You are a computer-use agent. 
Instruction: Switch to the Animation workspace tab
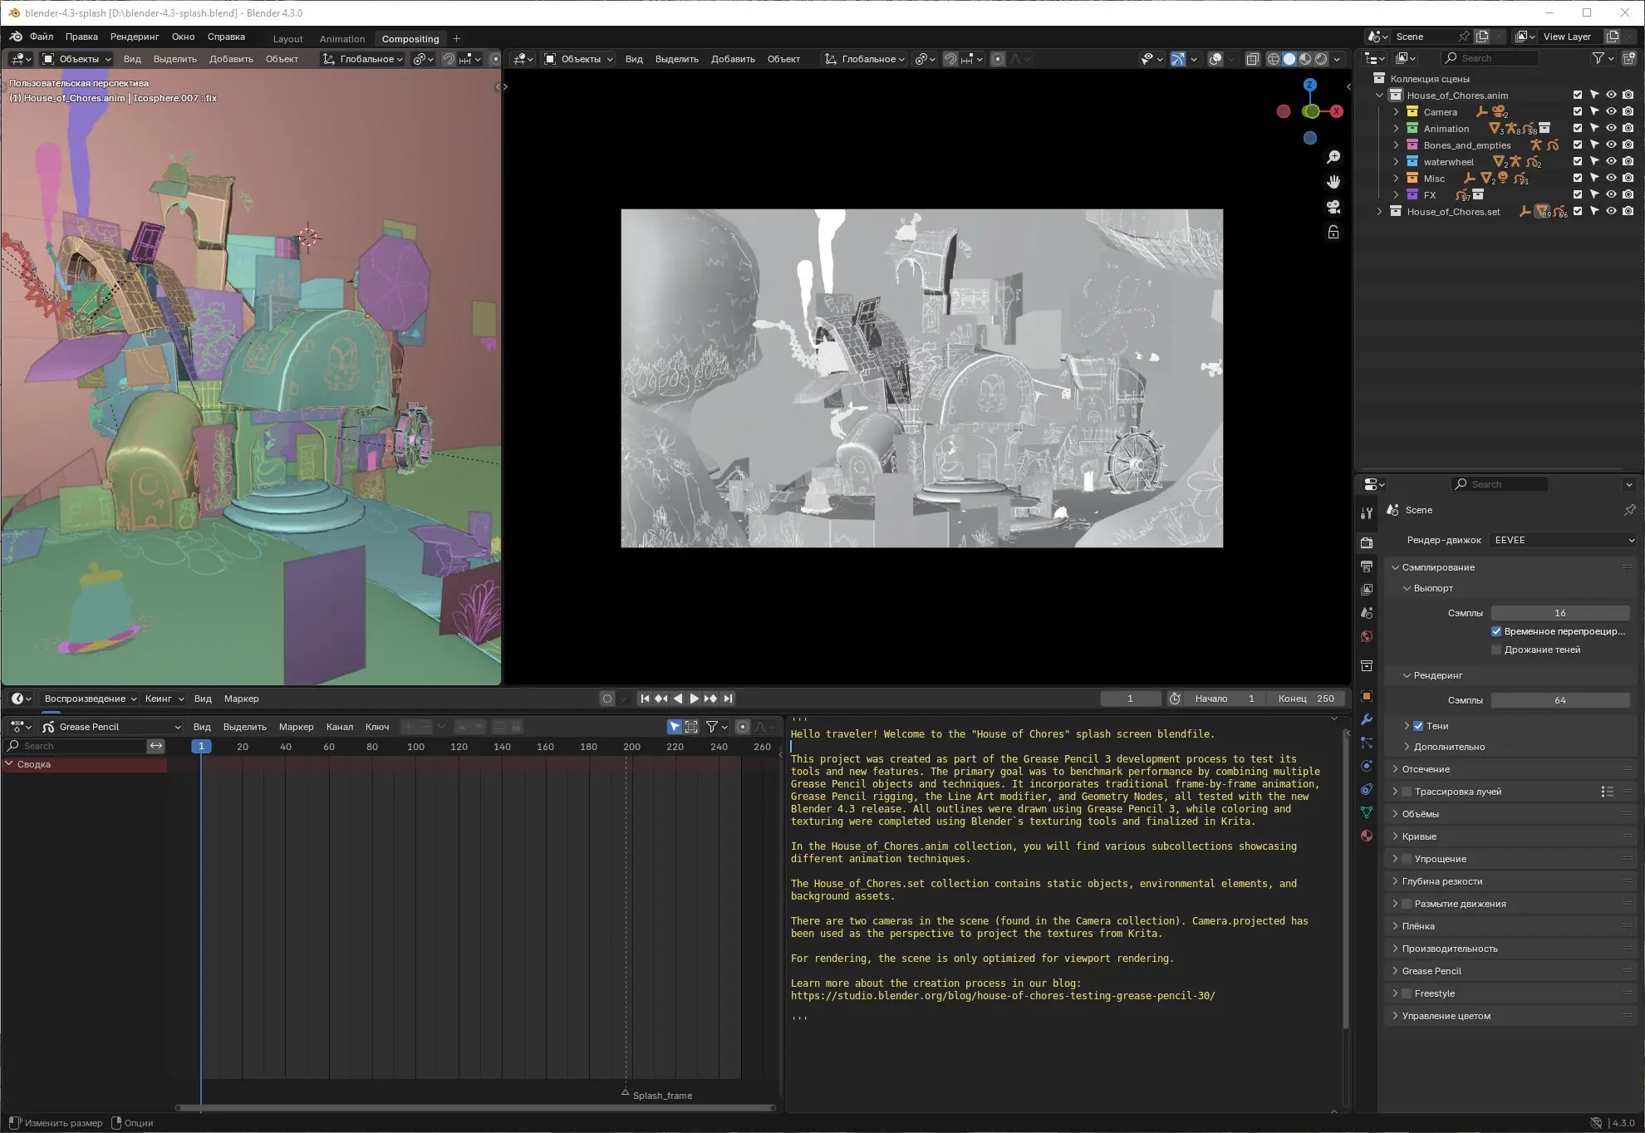point(341,39)
